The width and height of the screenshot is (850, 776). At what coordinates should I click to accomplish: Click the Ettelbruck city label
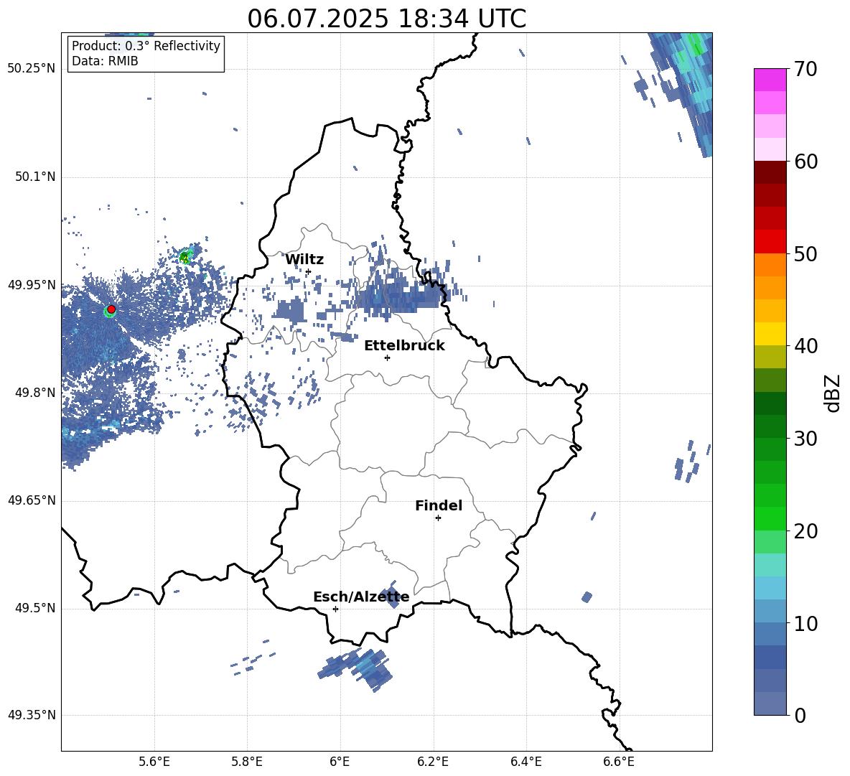tap(404, 345)
